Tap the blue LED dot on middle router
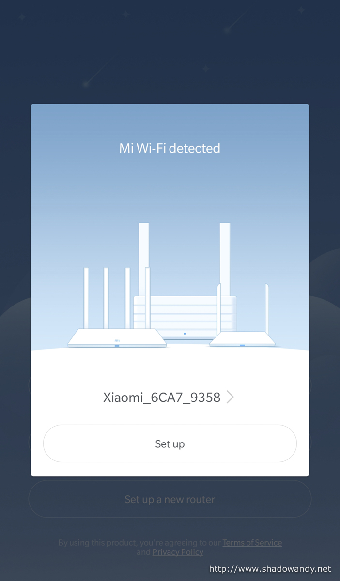This screenshot has height=581, width=340. point(185,334)
